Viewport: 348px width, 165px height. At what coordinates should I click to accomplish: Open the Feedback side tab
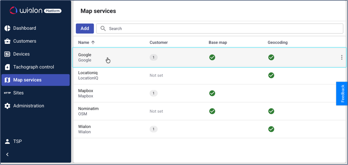click(342, 94)
